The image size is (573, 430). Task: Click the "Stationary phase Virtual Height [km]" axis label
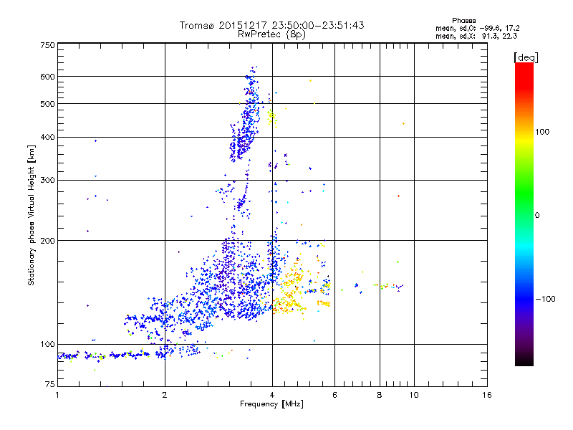click(x=32, y=216)
